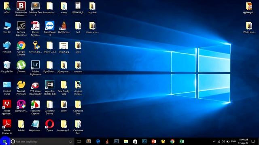This screenshot has height=145, width=259.
Task: Select the Khmer Keyboard PDF shortcut
Action: 35,29
